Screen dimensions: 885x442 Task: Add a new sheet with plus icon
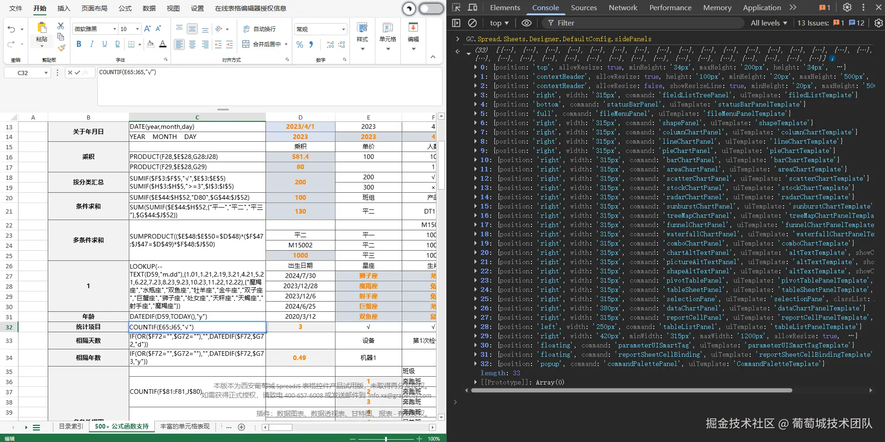(241, 427)
